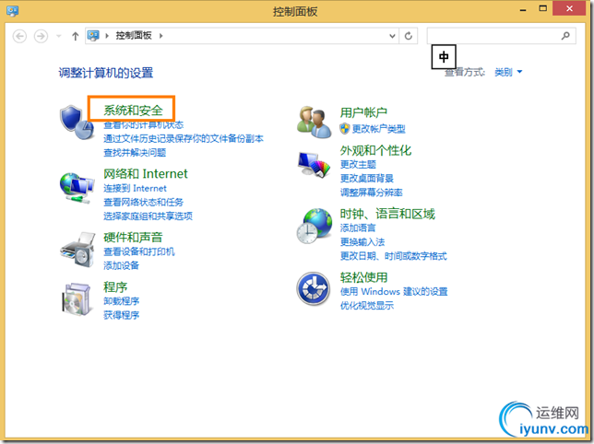Click the 中 input method indicator

tap(444, 57)
